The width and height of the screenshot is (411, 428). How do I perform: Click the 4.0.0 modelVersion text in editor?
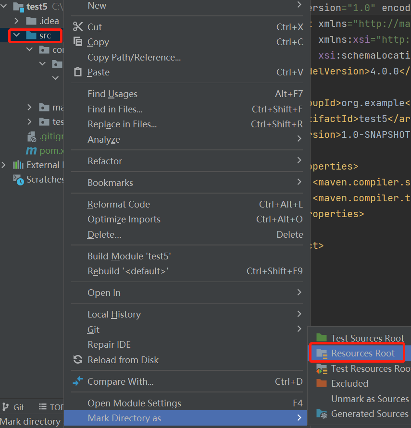[384, 71]
